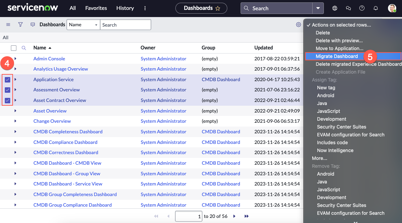Expand the CMDB Completeness Dashboard row arrow

(x=15, y=132)
